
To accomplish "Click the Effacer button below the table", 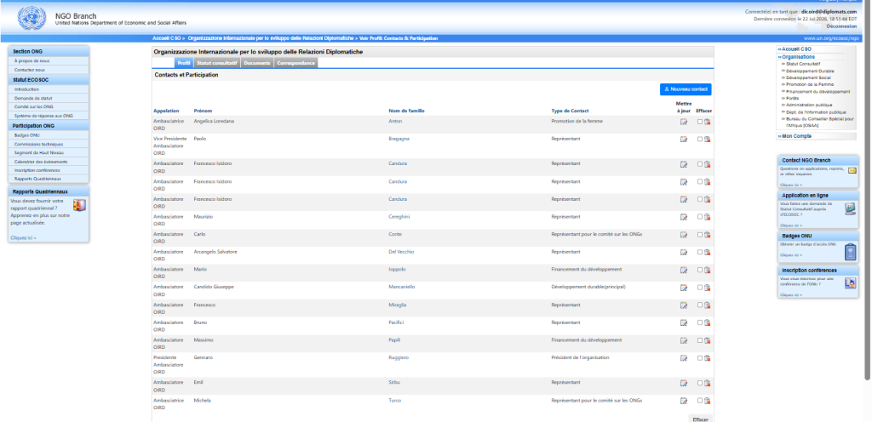I will pos(700,419).
